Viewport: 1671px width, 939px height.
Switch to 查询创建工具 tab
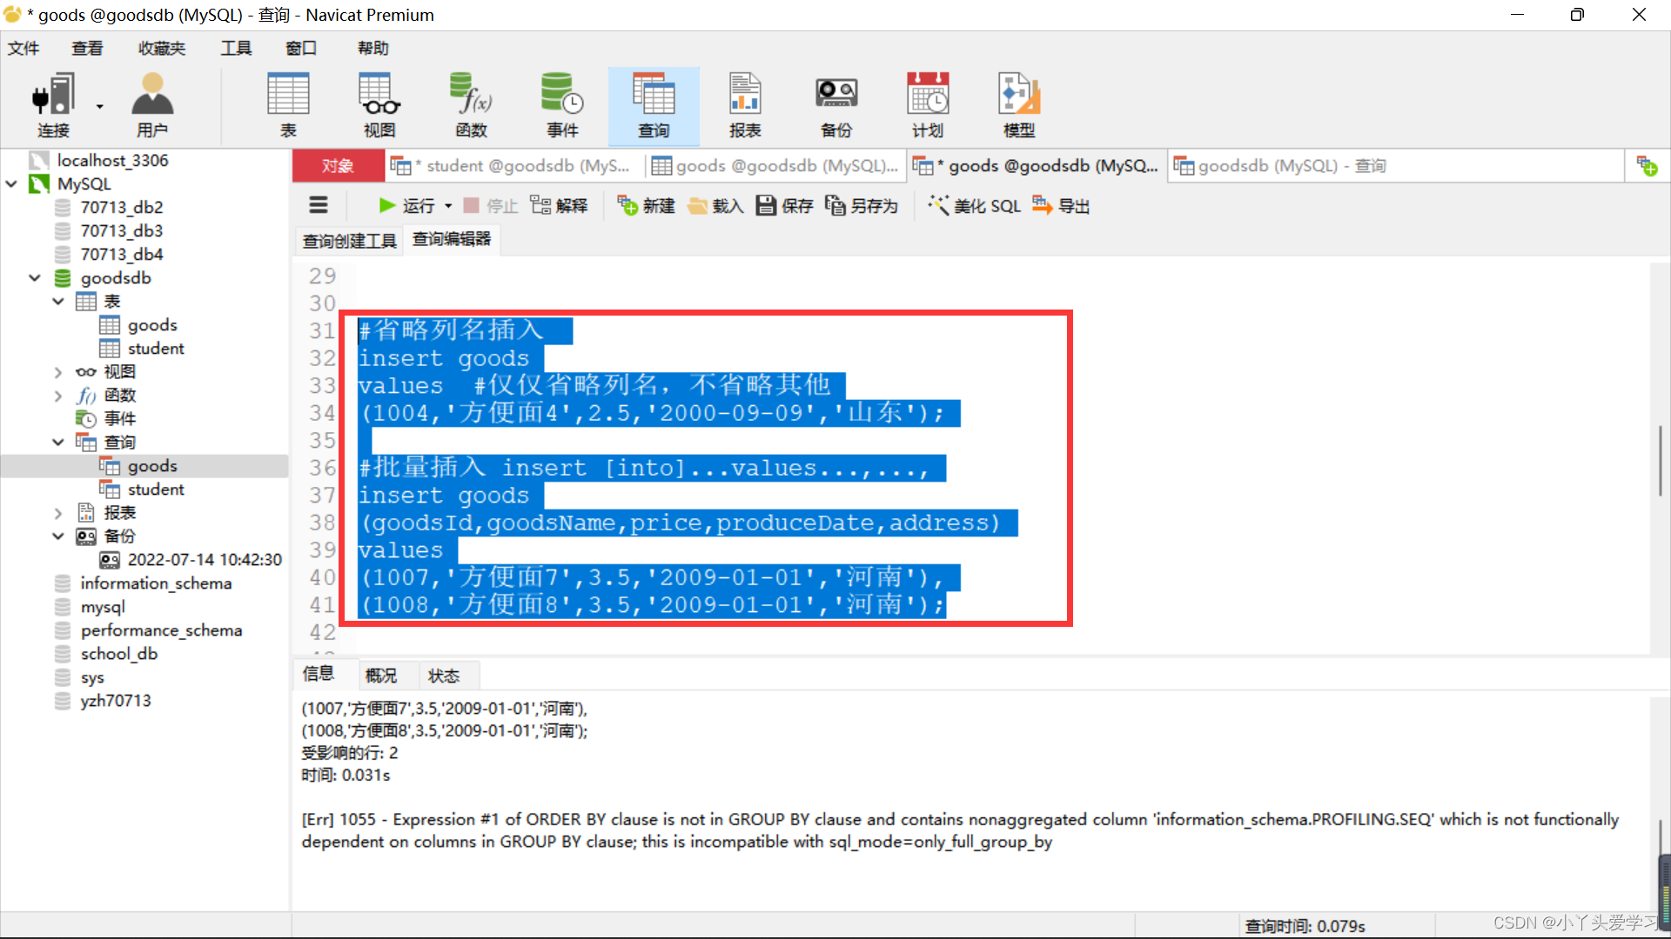click(x=349, y=240)
